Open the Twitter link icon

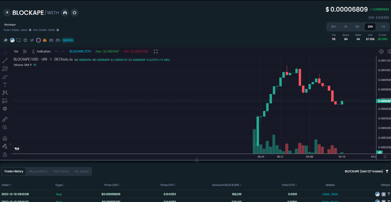[x=32, y=40]
